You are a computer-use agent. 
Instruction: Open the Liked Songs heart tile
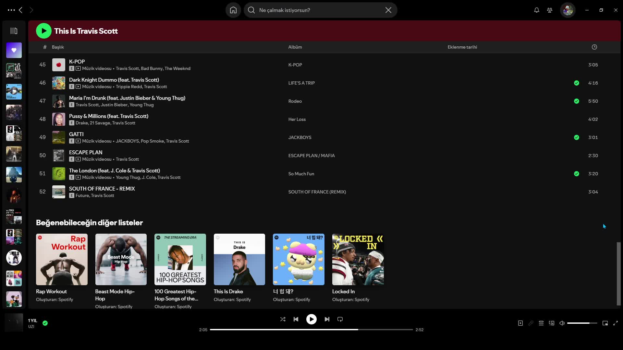(14, 50)
